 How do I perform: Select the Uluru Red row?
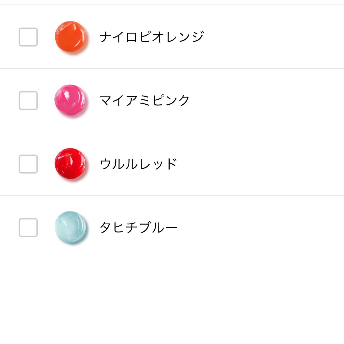[172, 164]
